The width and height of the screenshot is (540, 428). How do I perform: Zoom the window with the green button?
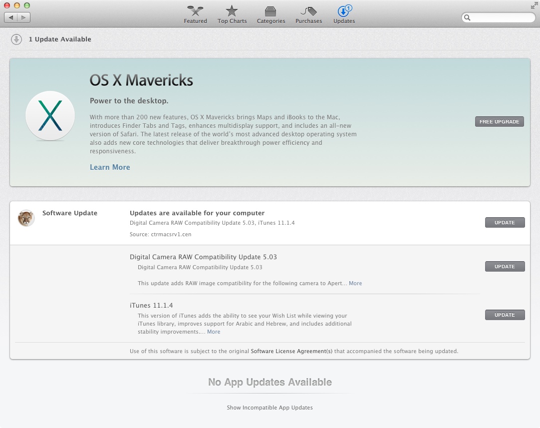(x=27, y=5)
